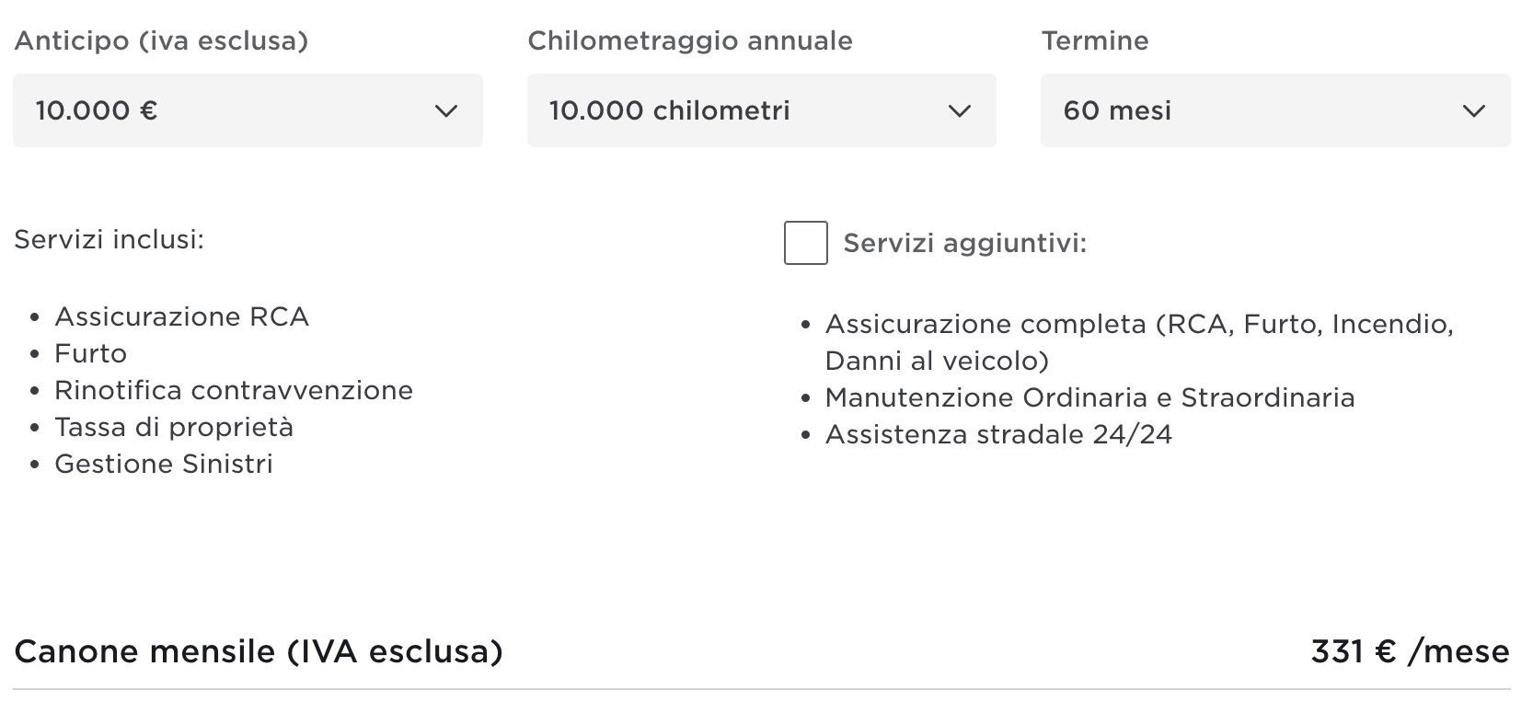Enable the Servizi aggiuntivi checkbox
Image resolution: width=1533 pixels, height=701 pixels.
click(x=805, y=243)
